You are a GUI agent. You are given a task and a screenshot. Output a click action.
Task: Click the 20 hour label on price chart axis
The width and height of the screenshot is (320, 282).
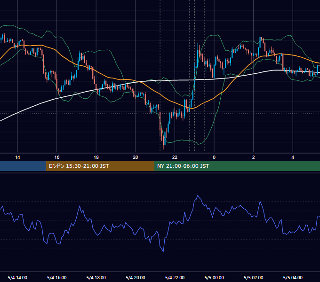pos(136,157)
